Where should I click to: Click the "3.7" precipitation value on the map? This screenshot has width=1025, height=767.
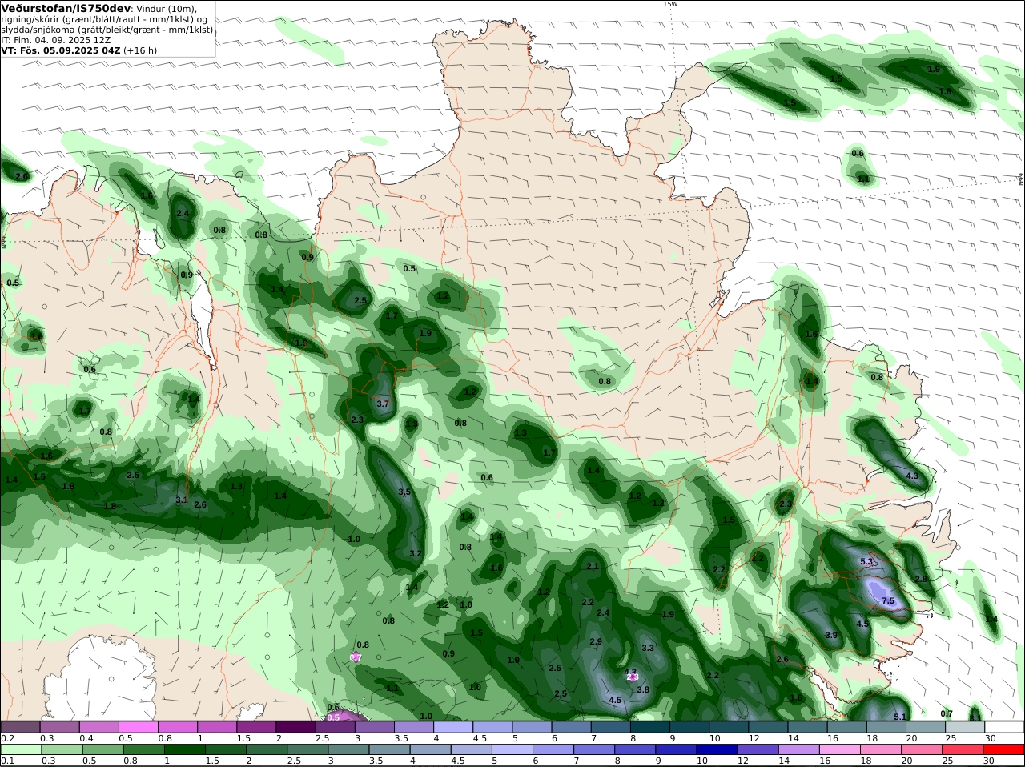click(x=383, y=404)
